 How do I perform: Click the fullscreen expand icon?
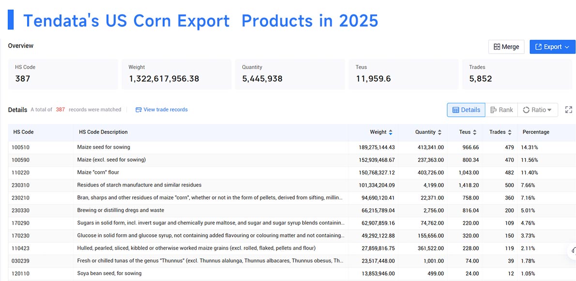[x=569, y=109]
